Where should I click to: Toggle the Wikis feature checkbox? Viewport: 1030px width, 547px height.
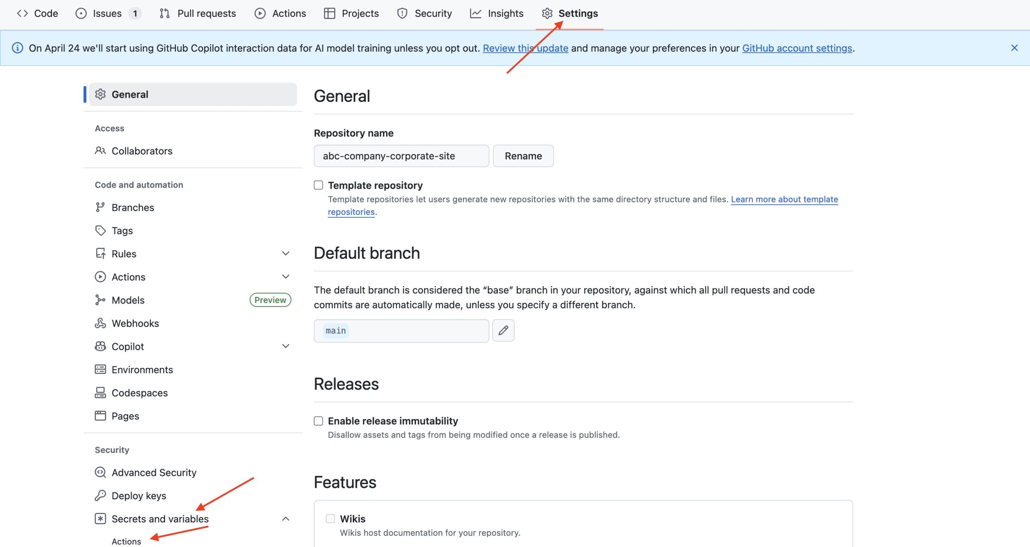click(330, 518)
